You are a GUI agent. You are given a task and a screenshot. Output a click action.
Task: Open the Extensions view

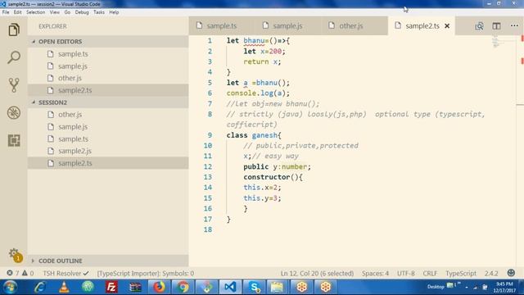(x=14, y=140)
